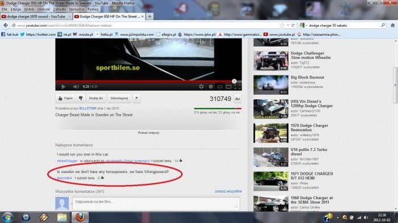This screenshot has height=223, width=398.
Task: Click the Udostępnij share button
Action: [x=119, y=98]
